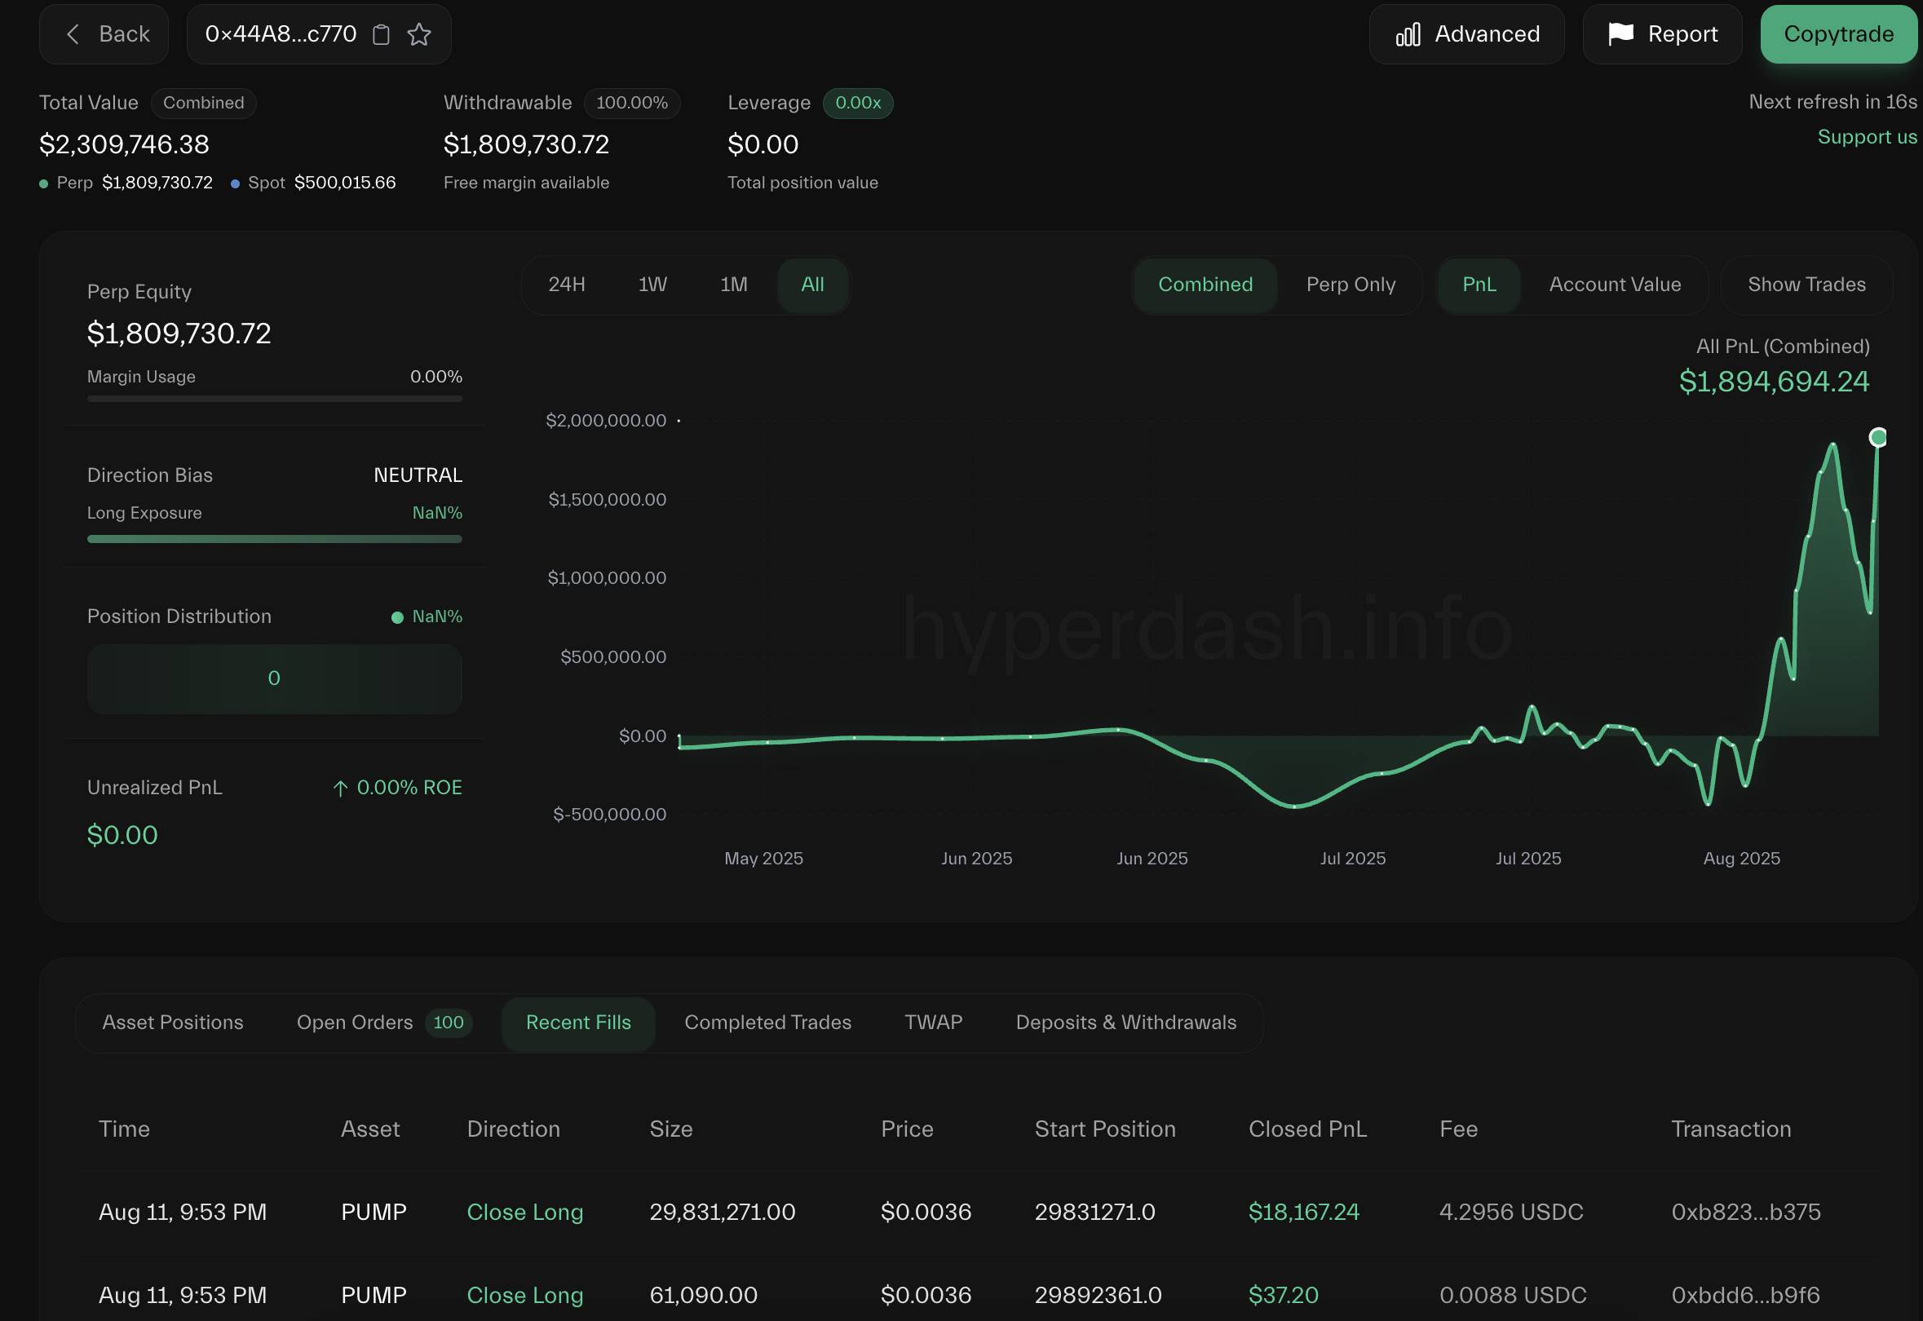Click the Combined badge next to Total Value

pos(204,103)
